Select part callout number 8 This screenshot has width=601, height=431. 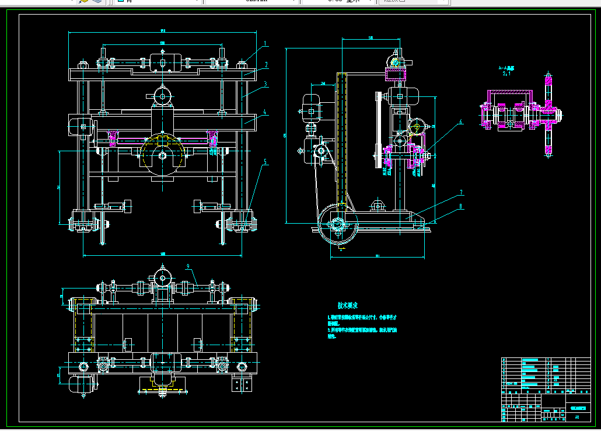(461, 207)
